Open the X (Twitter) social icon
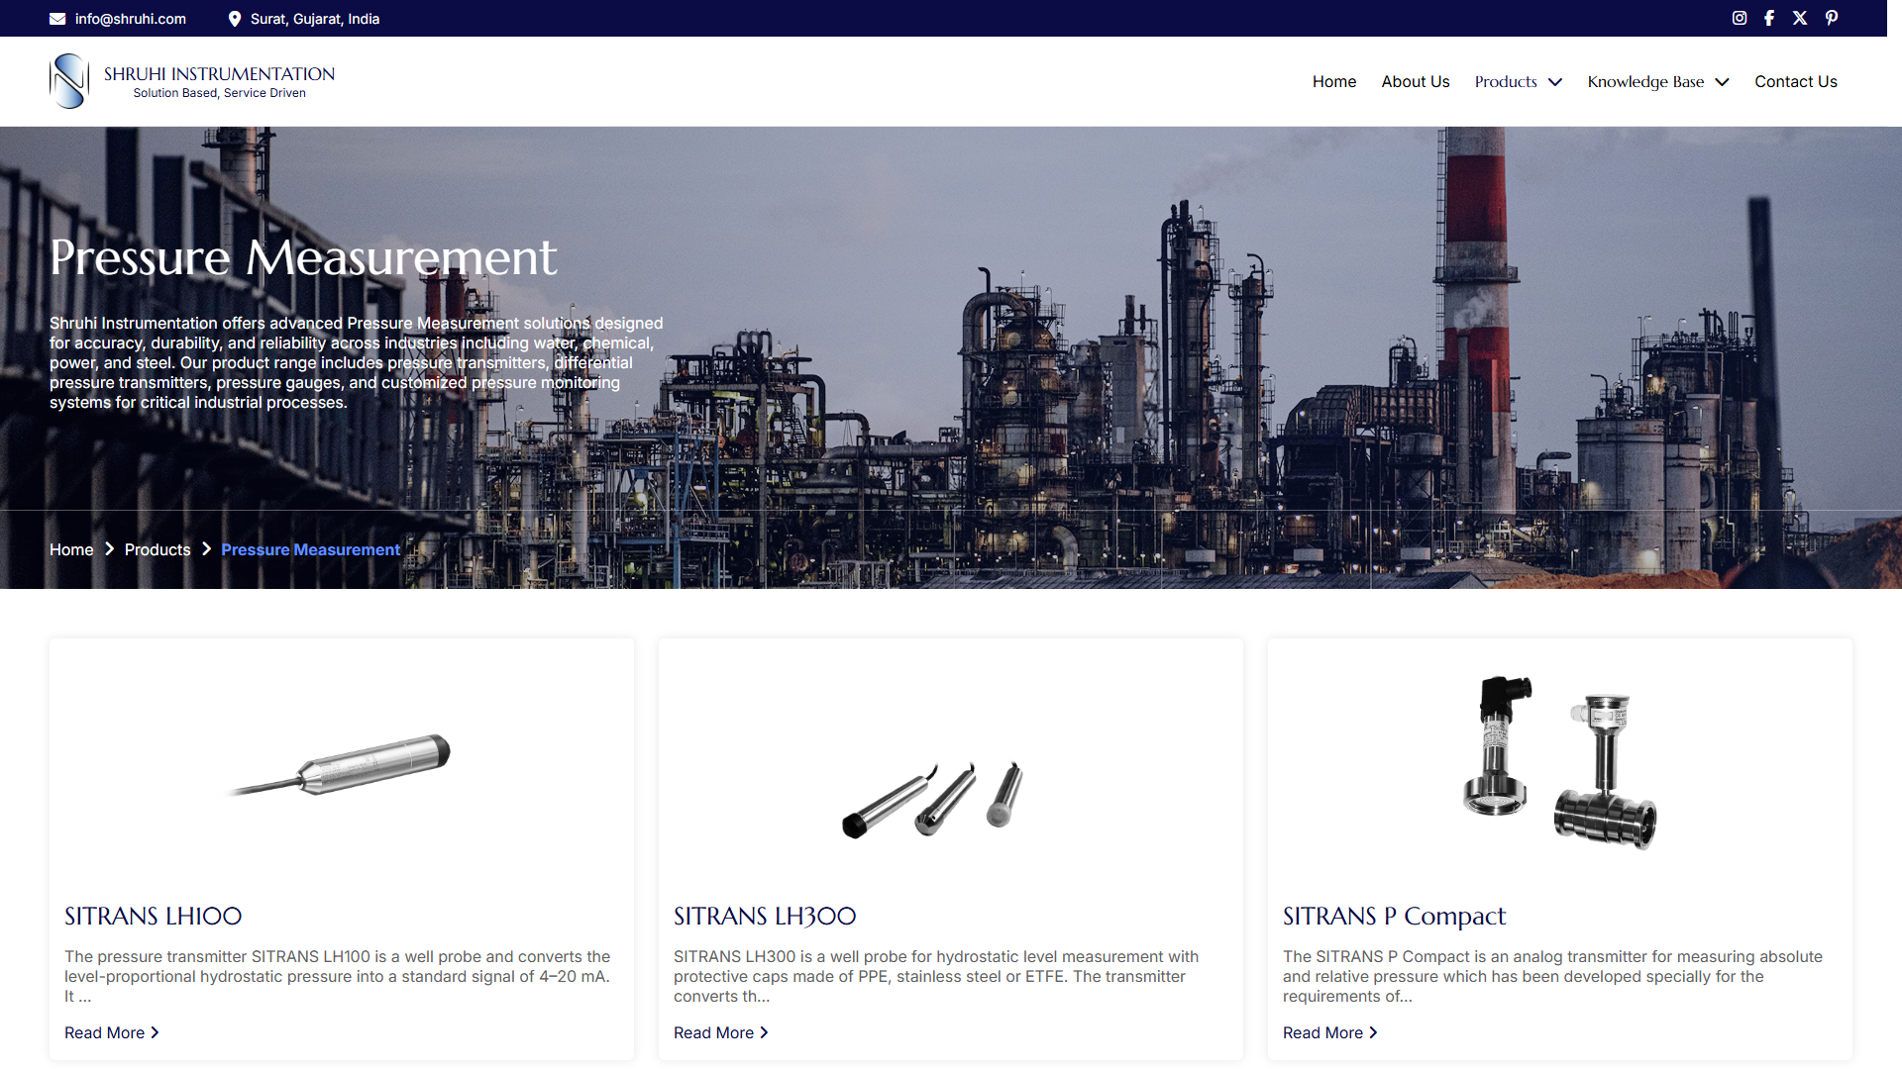 pos(1800,18)
